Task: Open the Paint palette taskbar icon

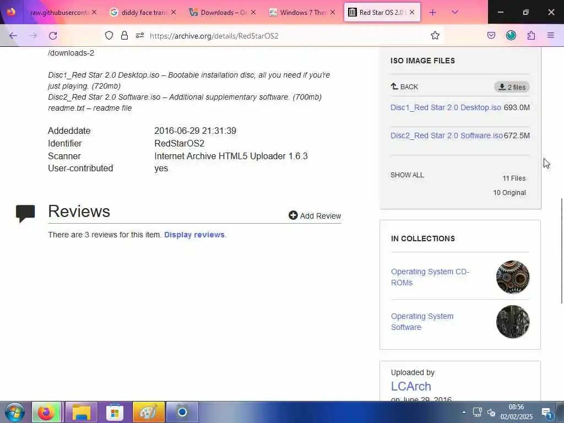Action: 149,412
